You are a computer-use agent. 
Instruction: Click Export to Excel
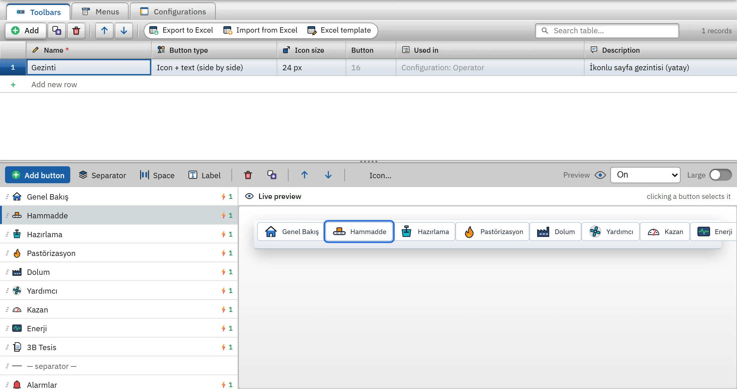(x=181, y=30)
